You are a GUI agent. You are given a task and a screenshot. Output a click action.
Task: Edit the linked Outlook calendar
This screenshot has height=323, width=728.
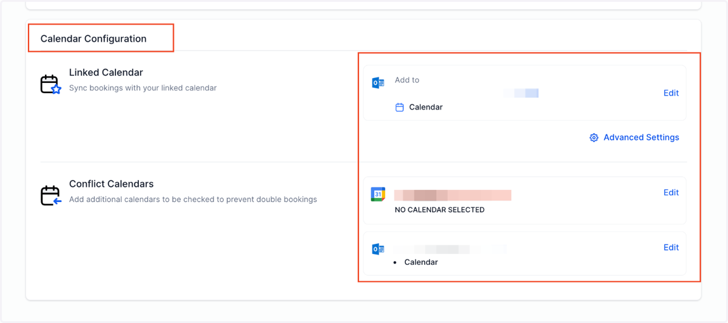[x=671, y=93]
